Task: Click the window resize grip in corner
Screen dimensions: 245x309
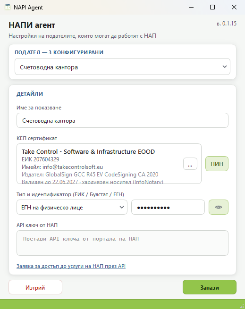Action: pyautogui.click(x=242, y=306)
